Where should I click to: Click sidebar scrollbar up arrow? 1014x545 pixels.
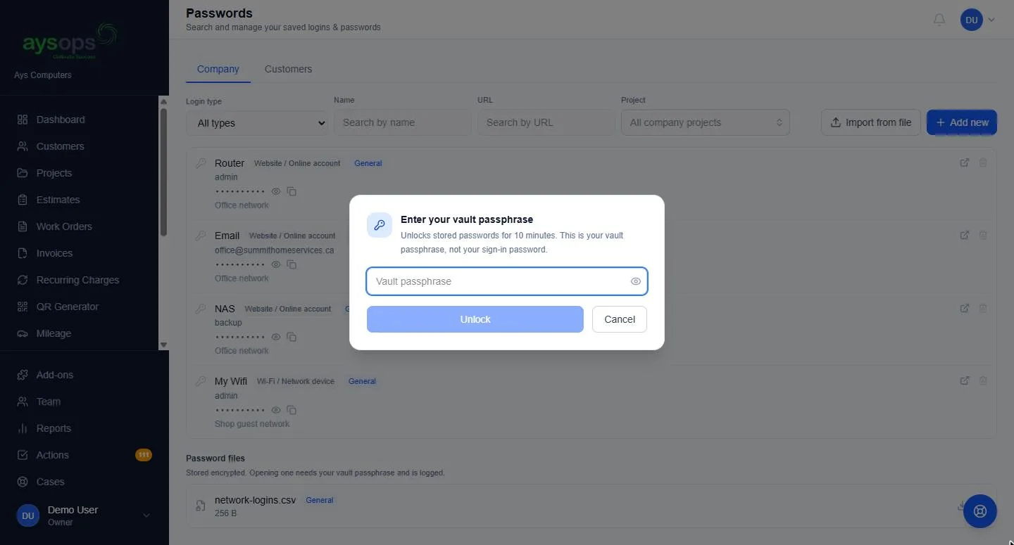pyautogui.click(x=163, y=101)
